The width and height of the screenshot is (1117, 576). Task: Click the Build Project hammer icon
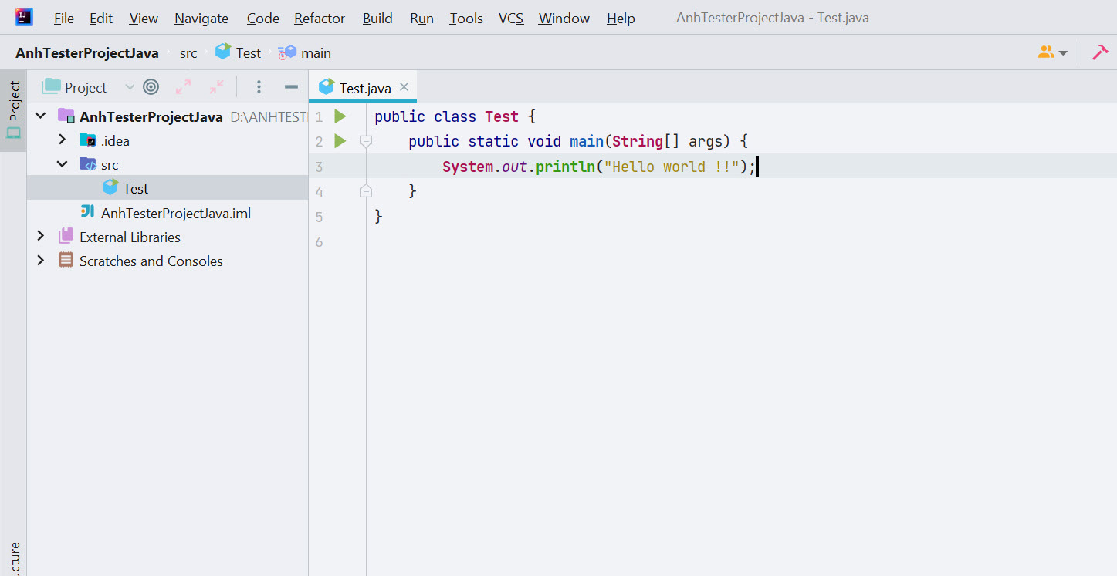(x=1100, y=52)
